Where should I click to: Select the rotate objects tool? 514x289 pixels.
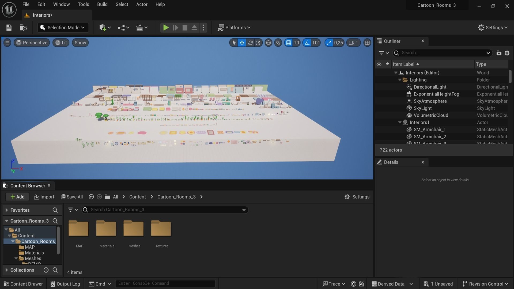point(250,43)
